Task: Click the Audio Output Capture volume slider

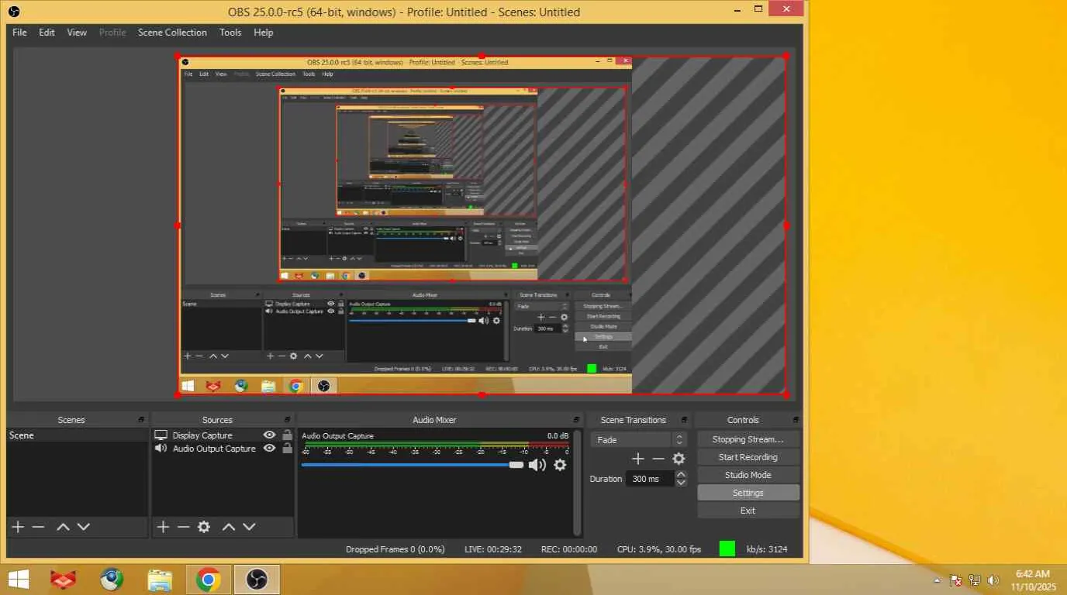Action: pos(413,465)
